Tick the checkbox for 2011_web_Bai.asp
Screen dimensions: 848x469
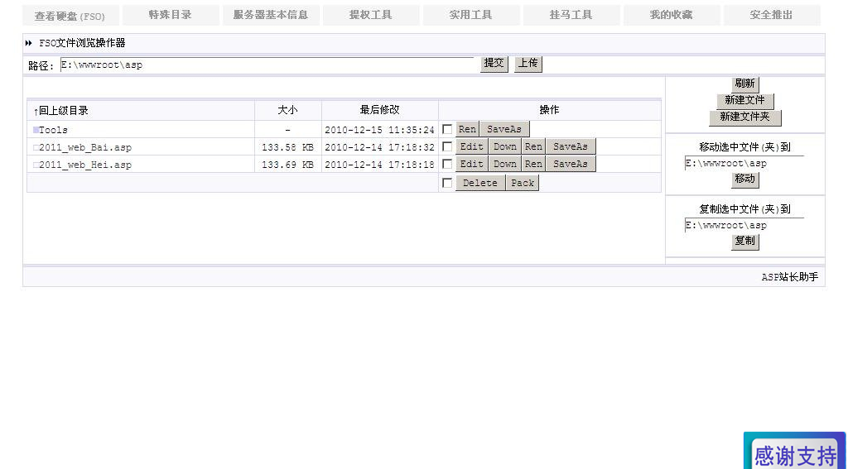point(447,147)
